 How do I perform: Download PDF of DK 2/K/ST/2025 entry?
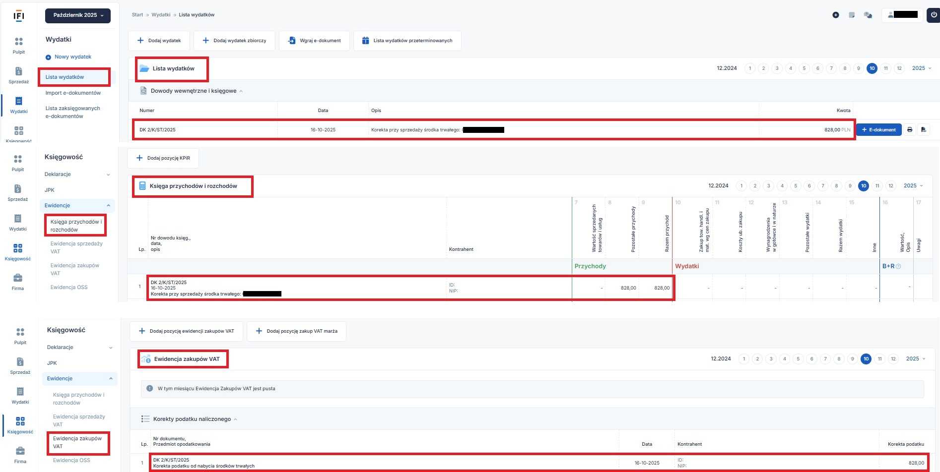click(x=923, y=130)
